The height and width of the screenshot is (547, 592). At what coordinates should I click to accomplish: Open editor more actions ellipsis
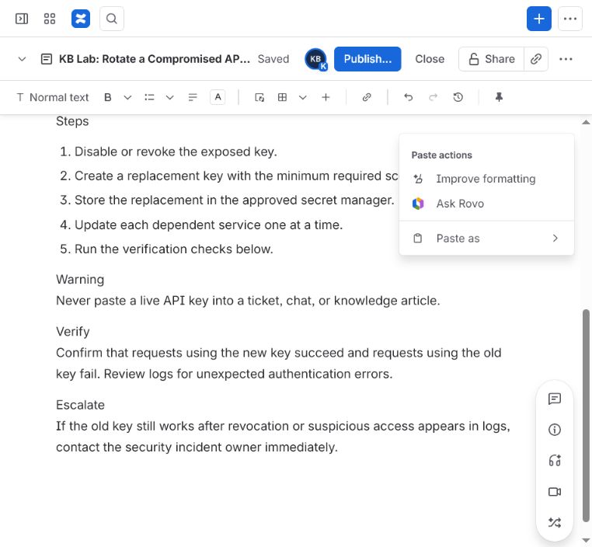566,59
